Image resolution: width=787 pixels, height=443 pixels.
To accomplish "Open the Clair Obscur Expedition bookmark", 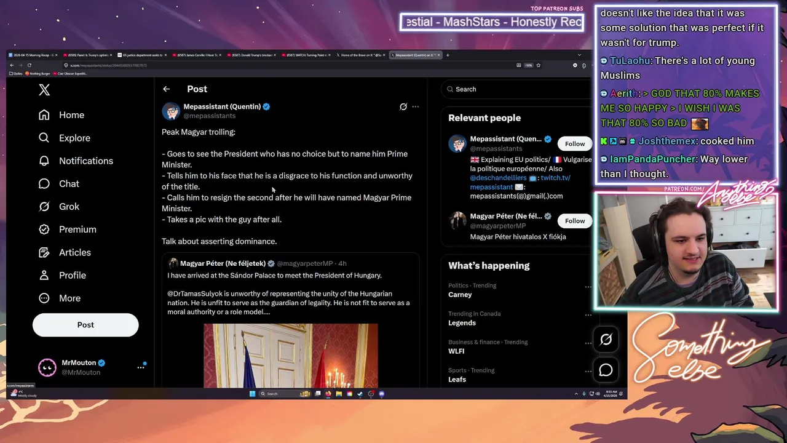I will (71, 73).
